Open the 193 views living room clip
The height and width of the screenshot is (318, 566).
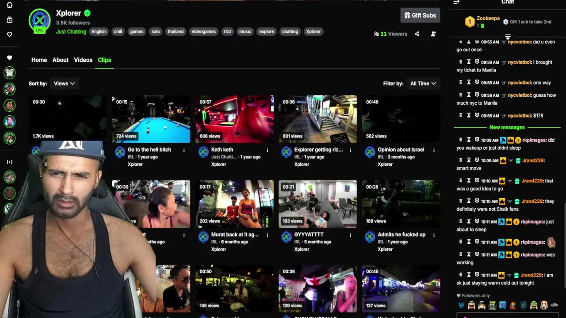(x=317, y=204)
